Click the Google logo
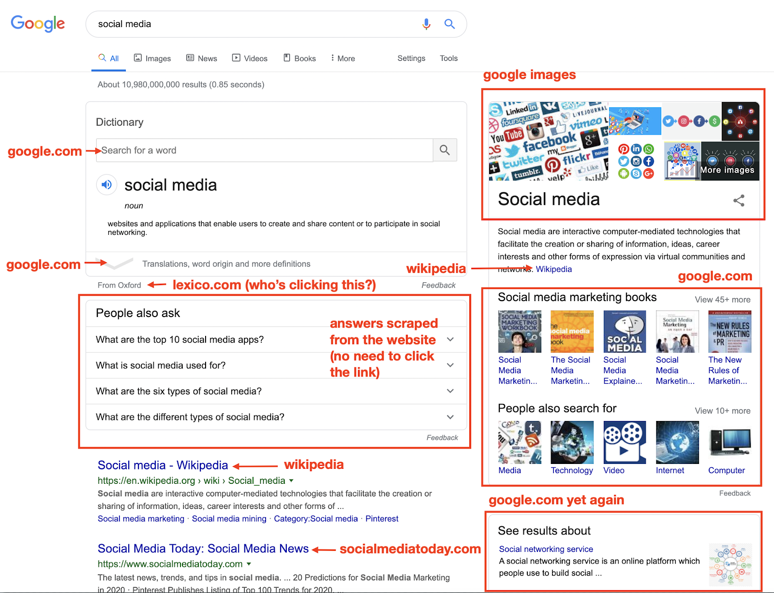 point(38,23)
